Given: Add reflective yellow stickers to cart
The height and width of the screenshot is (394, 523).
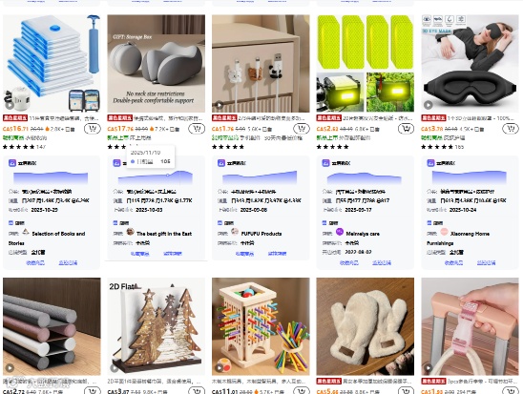Looking at the screenshot, I should 406,129.
